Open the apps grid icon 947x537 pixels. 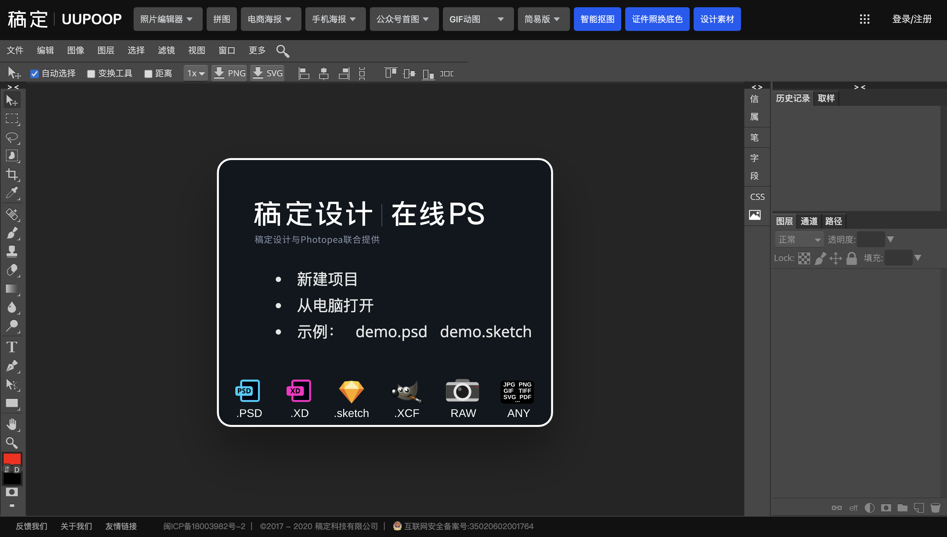tap(864, 19)
